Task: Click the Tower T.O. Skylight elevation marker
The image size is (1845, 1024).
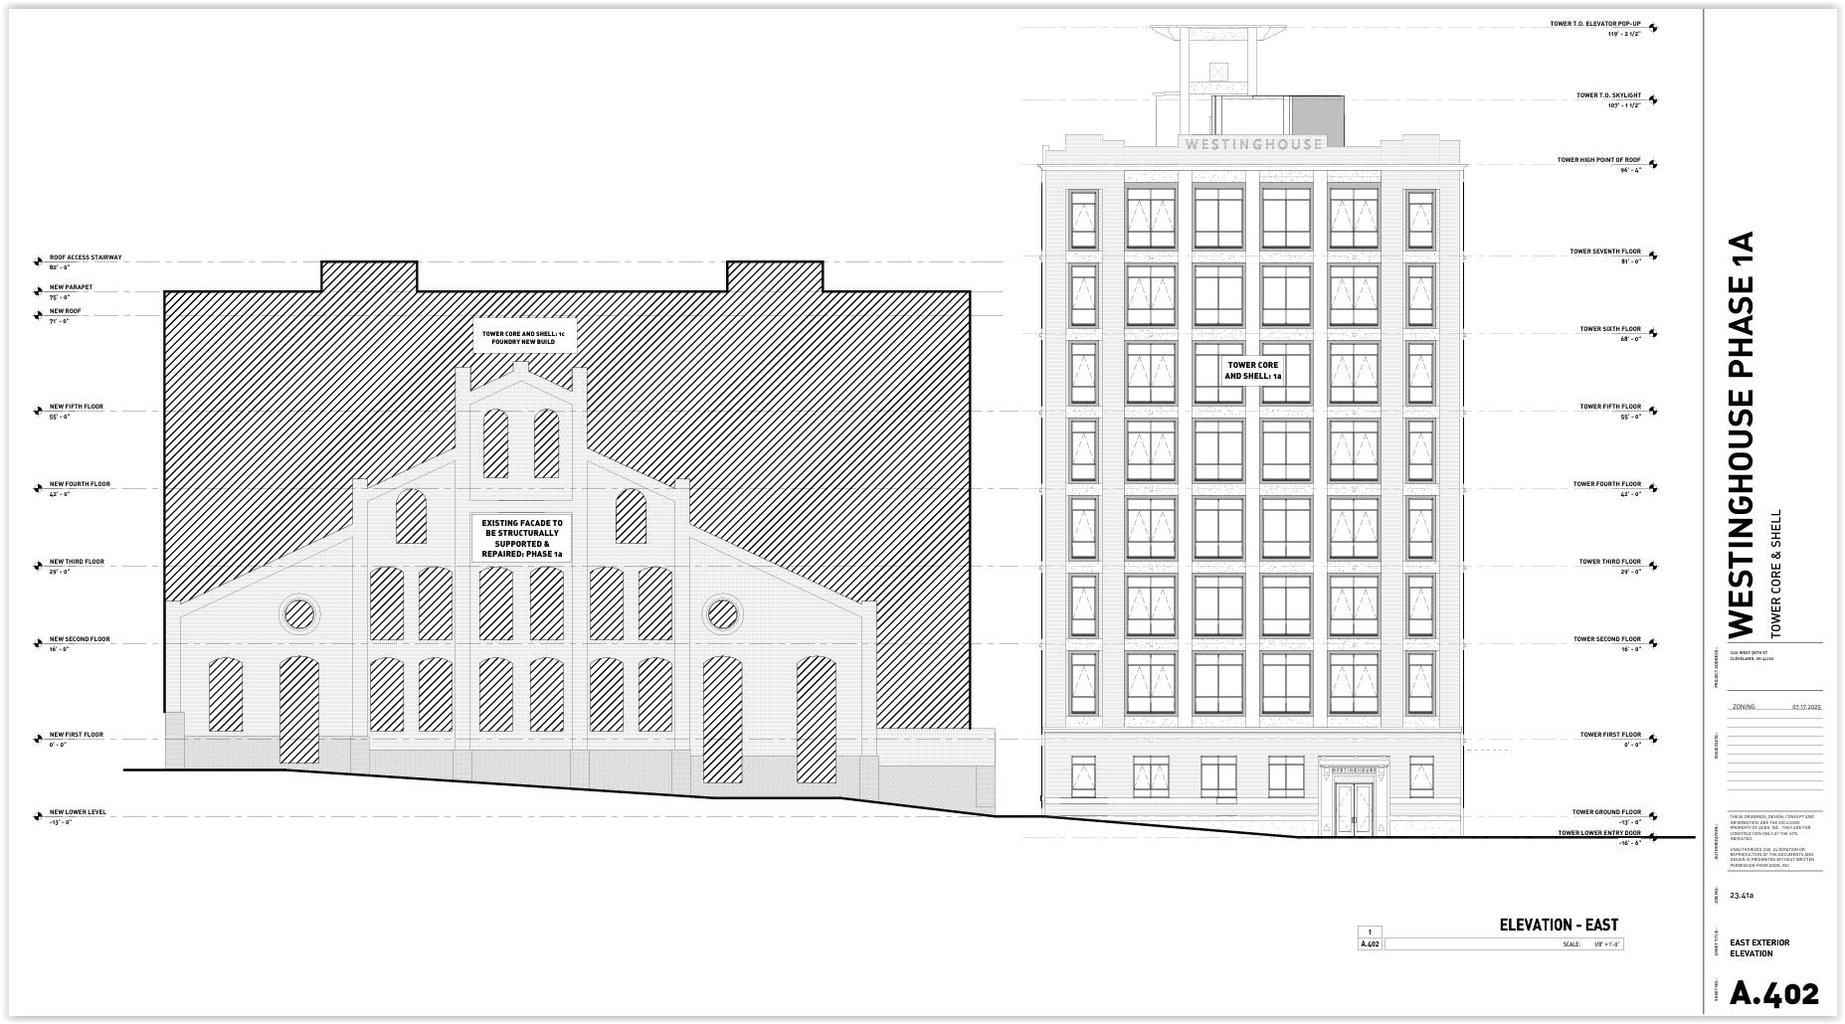Action: [1653, 100]
